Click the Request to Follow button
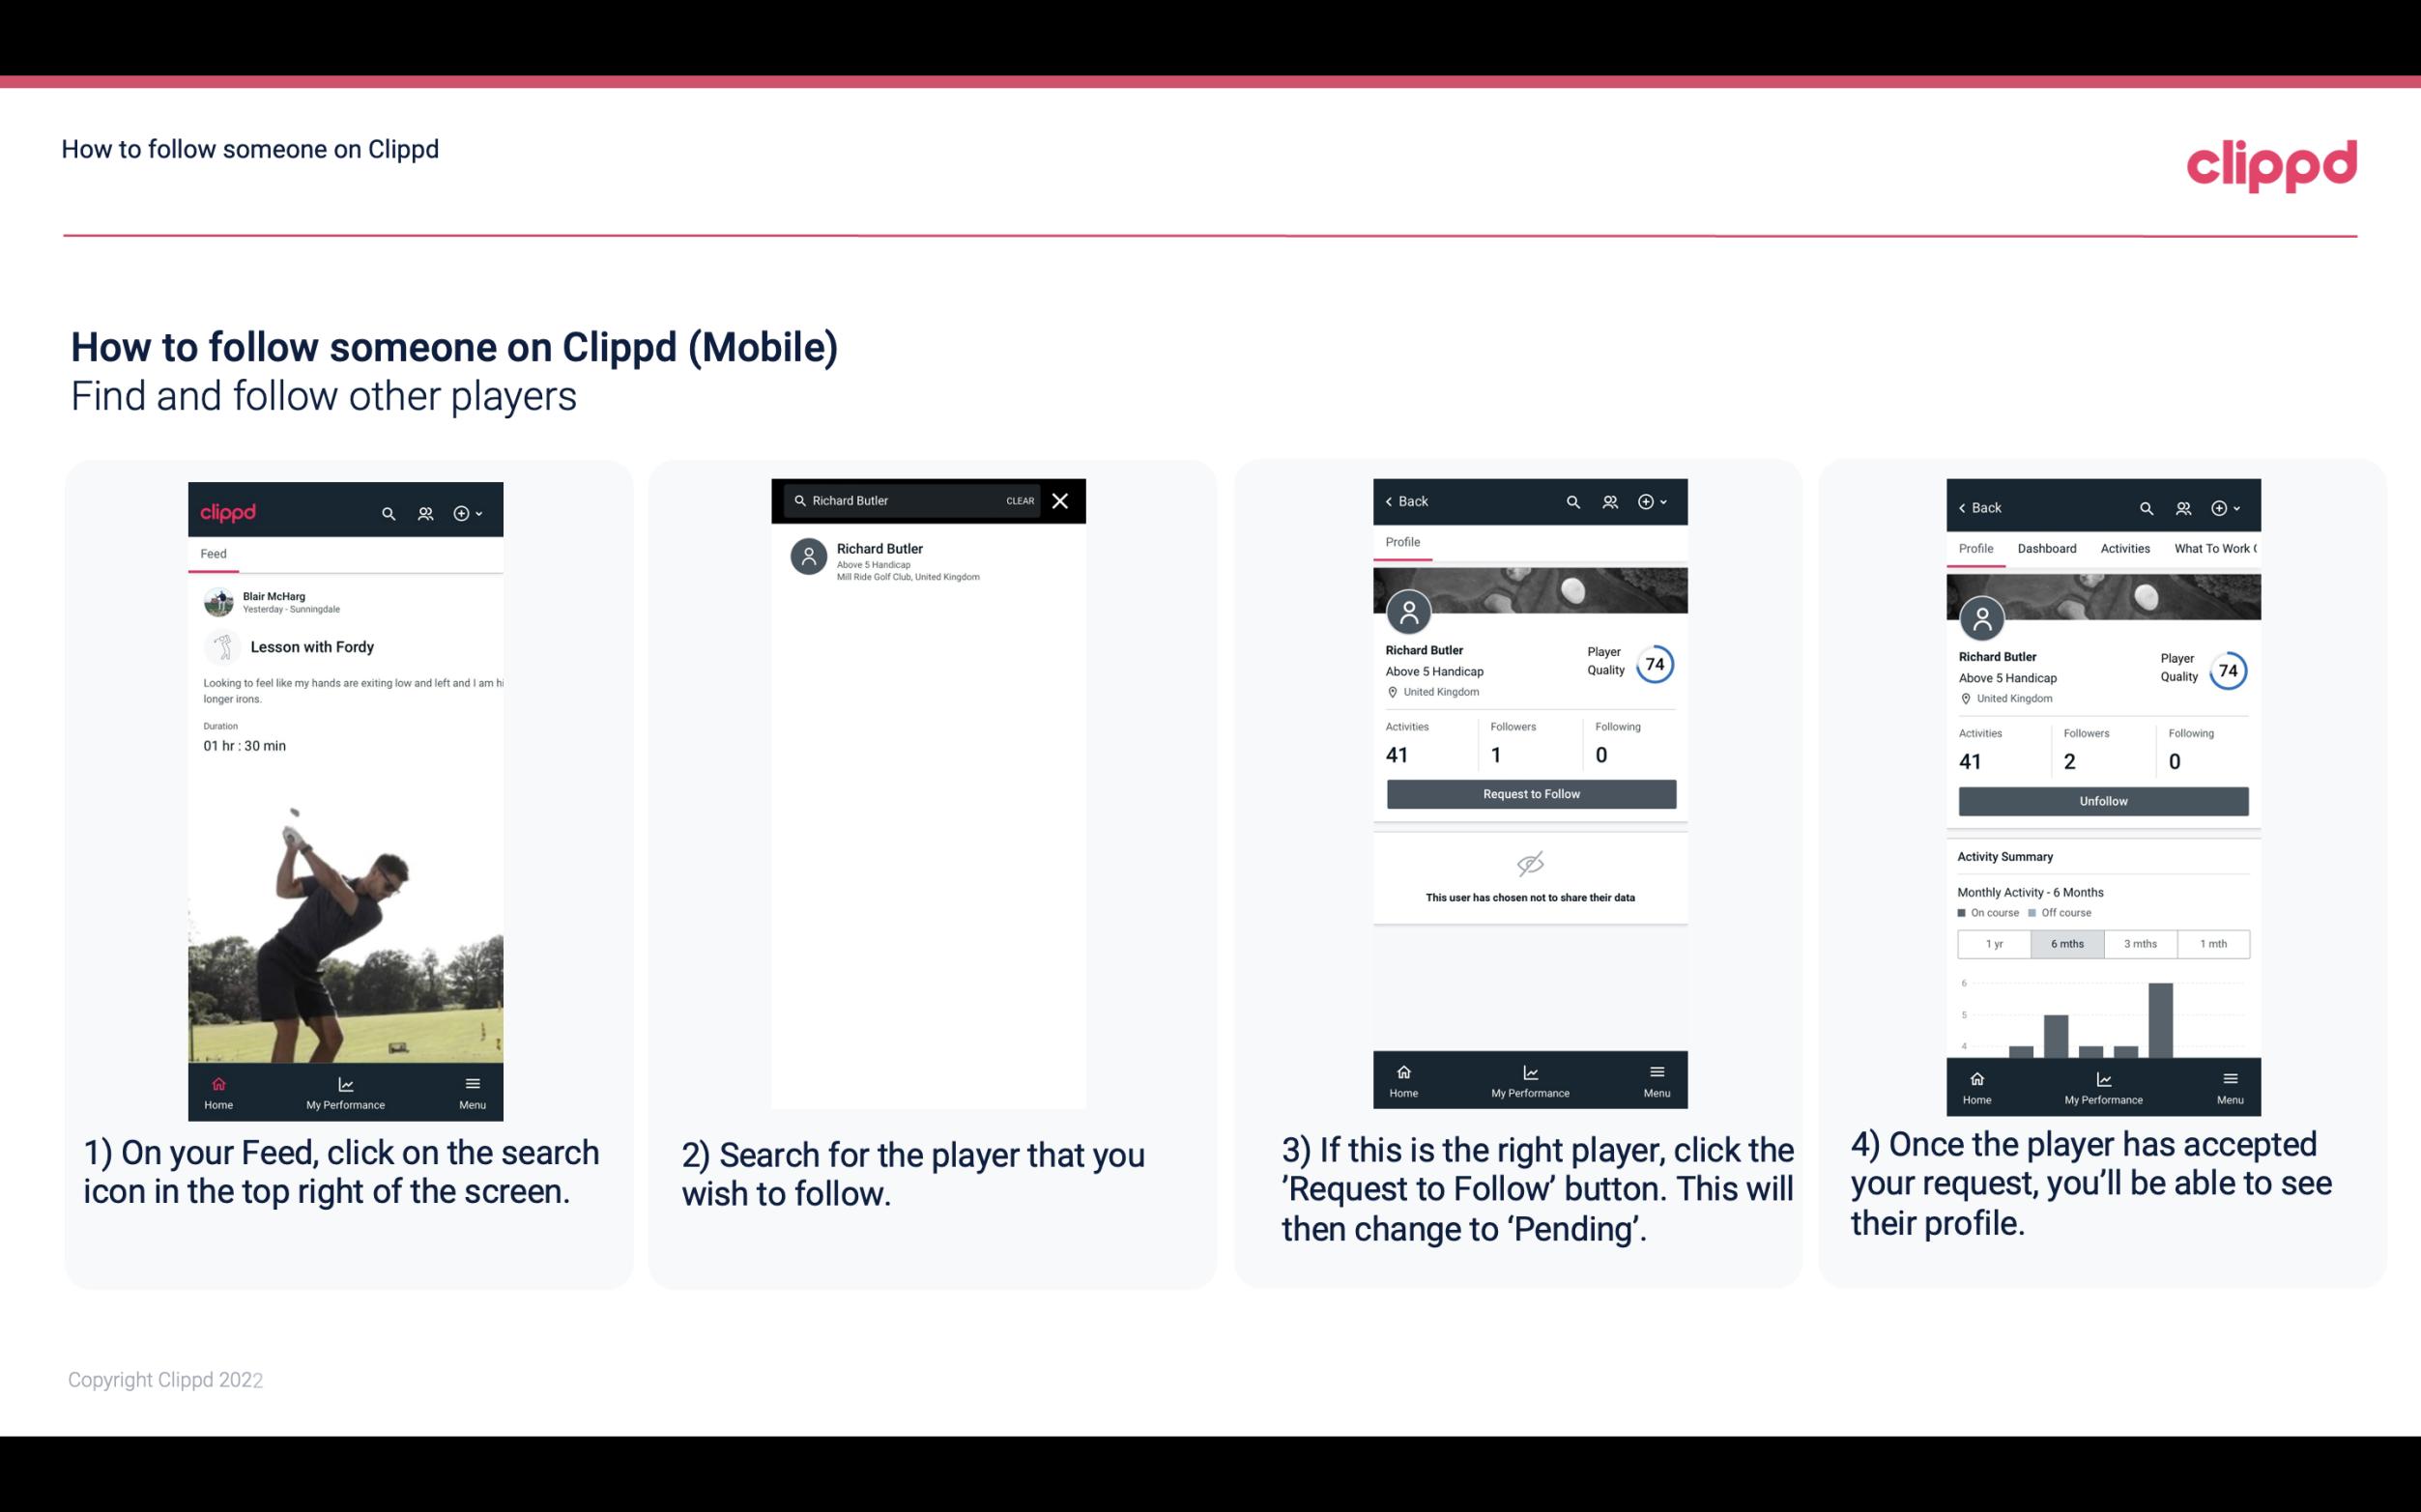 coord(1529,792)
